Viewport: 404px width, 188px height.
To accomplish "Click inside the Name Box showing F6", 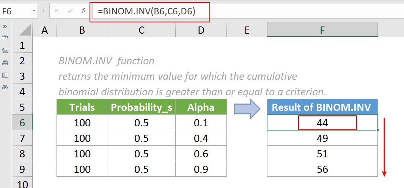I will (x=15, y=11).
